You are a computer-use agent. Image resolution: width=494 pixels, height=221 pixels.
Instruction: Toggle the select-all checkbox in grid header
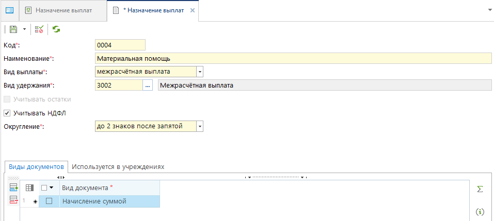tap(44, 188)
